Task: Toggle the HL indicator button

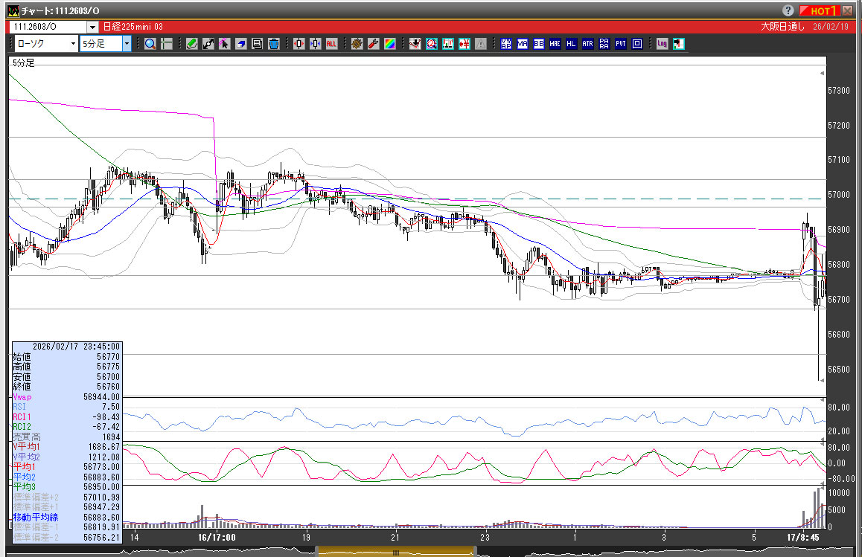Action: pyautogui.click(x=571, y=44)
